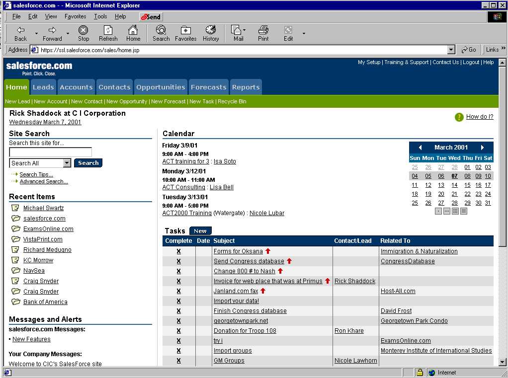This screenshot has width=508, height=378.
Task: Mark 'Forms for Oksana' task complete
Action: (x=178, y=251)
